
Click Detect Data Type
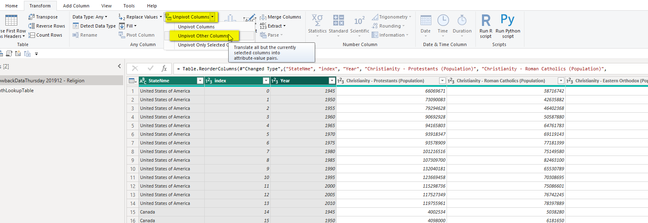[x=94, y=26]
